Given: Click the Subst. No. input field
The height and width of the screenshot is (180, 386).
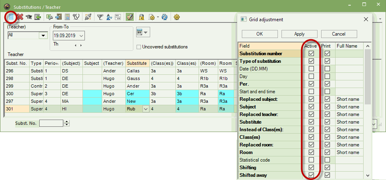Looking at the screenshot, I should (x=51, y=123).
